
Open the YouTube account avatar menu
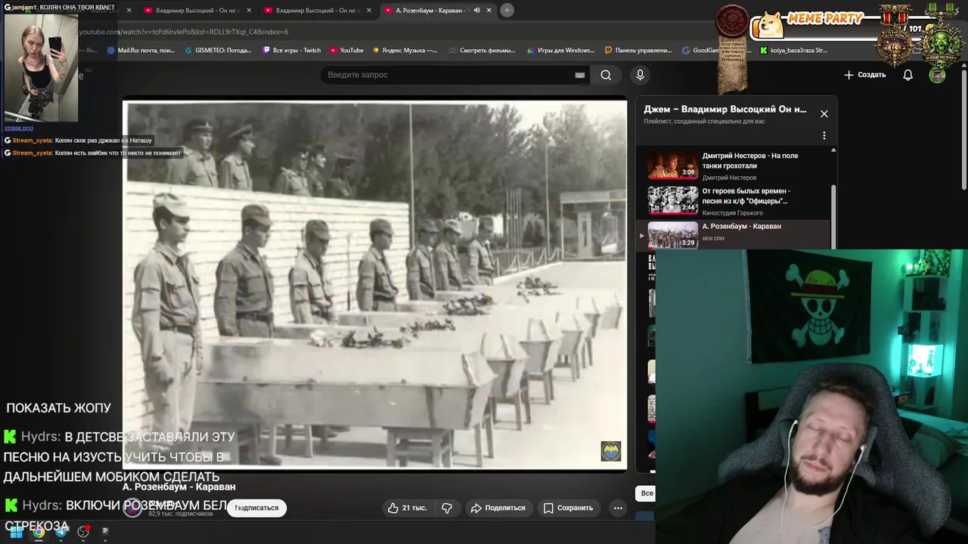[x=937, y=75]
